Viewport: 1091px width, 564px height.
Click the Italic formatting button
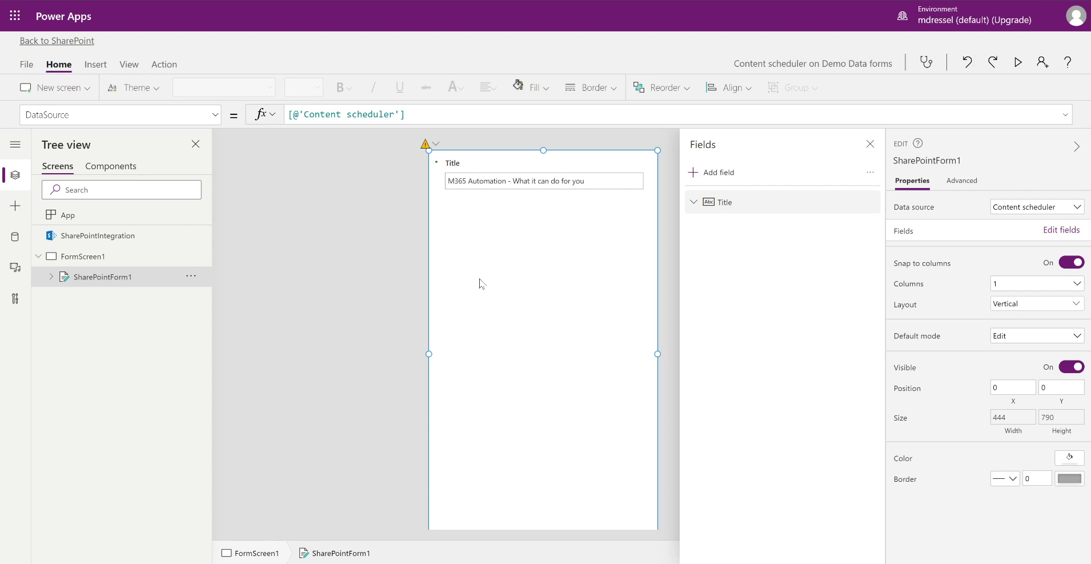pos(373,87)
